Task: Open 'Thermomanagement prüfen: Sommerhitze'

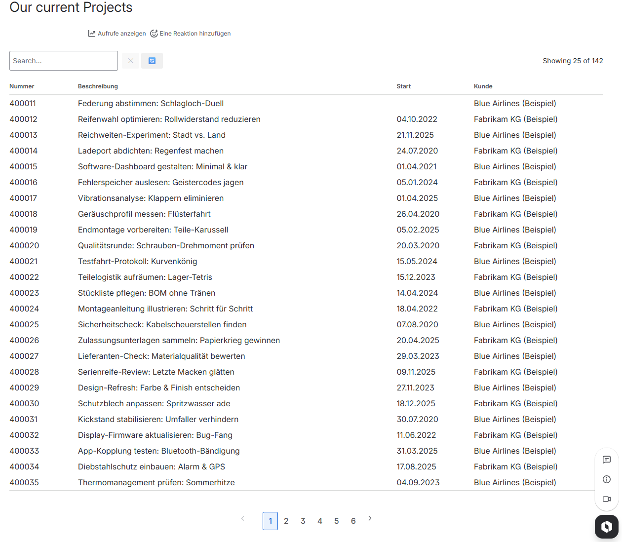Action: click(156, 482)
